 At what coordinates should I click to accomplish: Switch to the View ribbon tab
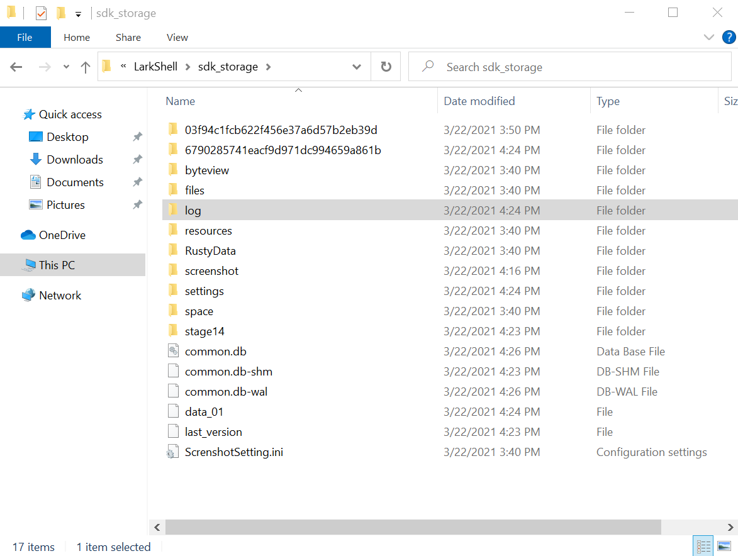click(177, 37)
